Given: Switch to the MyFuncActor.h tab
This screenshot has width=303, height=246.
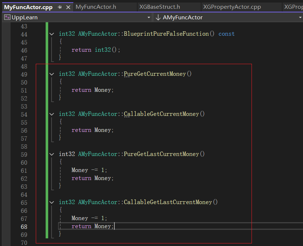Looking at the screenshot, I should click(x=96, y=7).
